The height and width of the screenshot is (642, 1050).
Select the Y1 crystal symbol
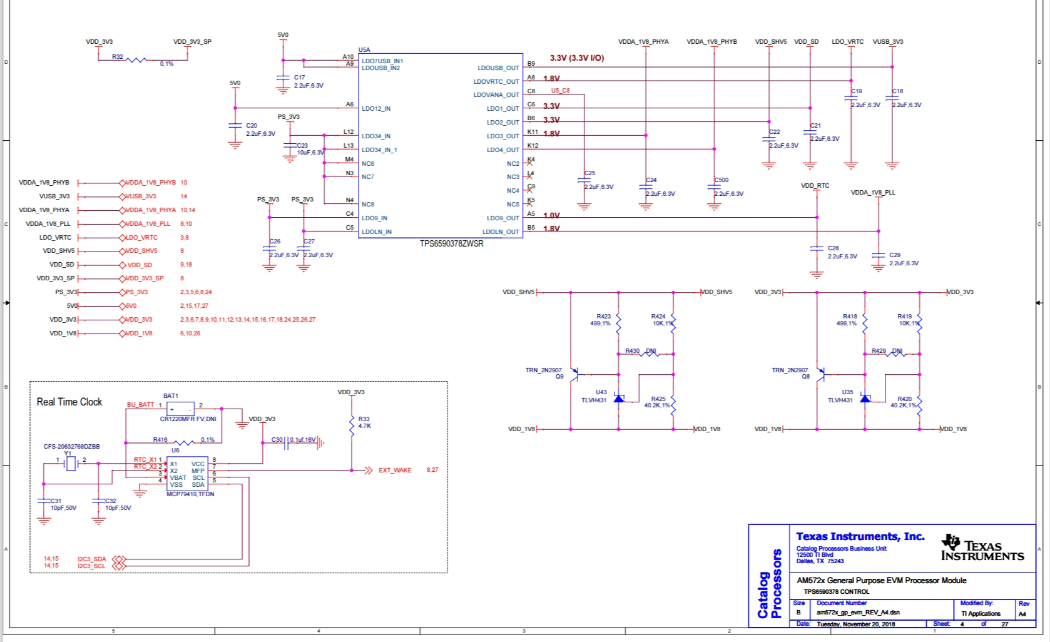point(71,464)
